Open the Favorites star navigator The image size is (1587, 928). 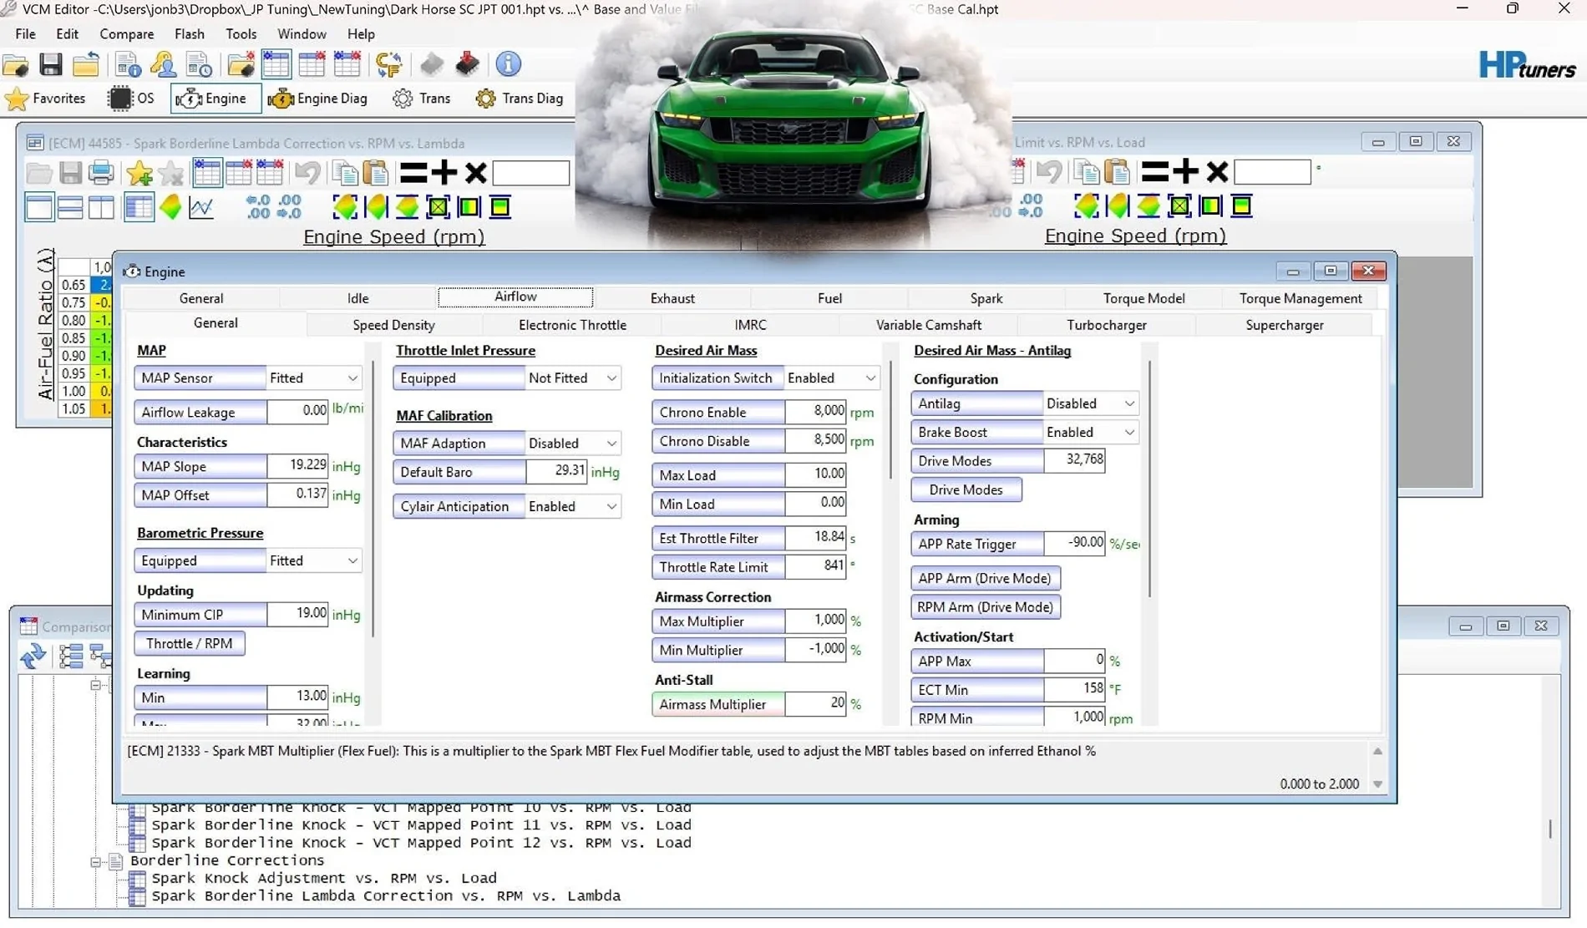click(x=45, y=99)
